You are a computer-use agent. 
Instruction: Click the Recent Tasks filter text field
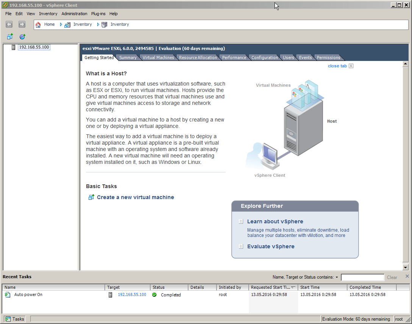point(362,277)
